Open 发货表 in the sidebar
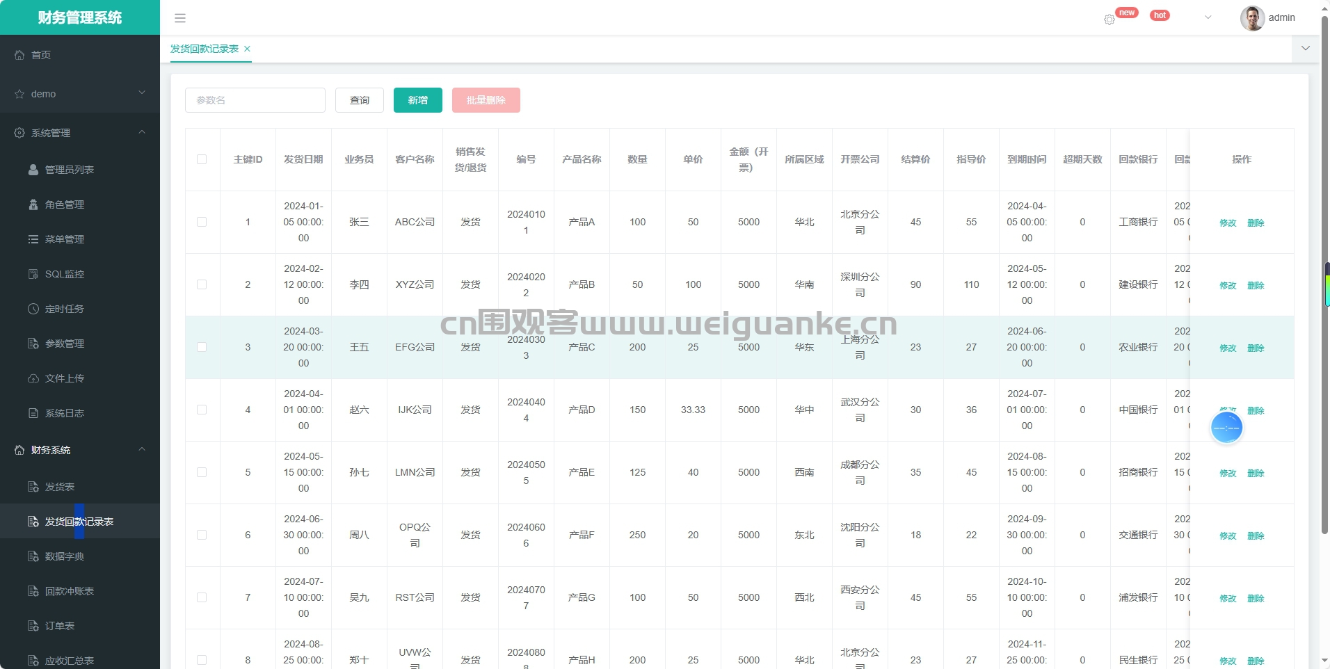Screen dimensions: 1330x669 [x=60, y=487]
